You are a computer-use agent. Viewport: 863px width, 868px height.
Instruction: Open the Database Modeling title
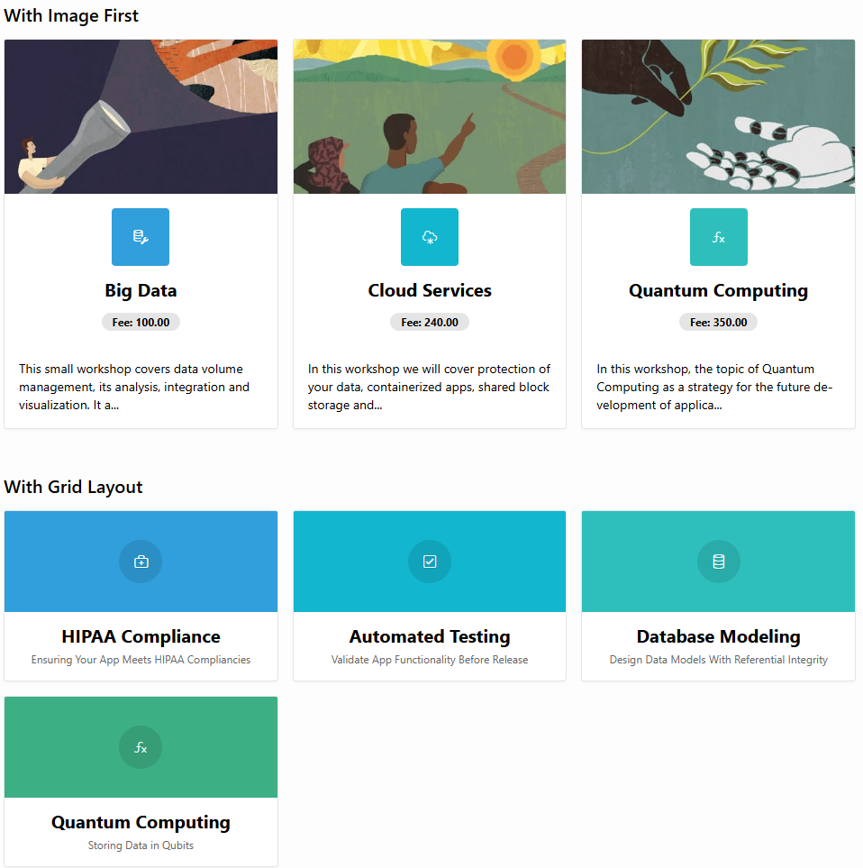click(718, 636)
